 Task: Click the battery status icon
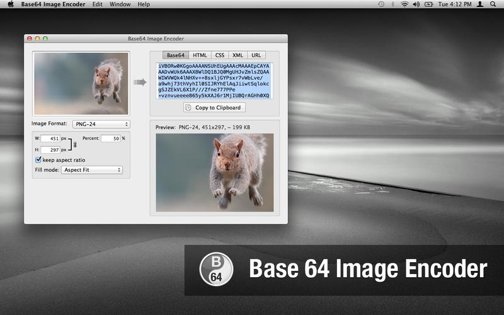point(429,4)
